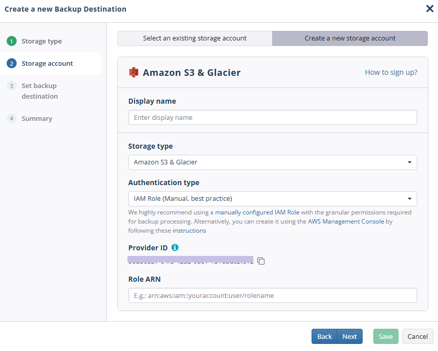
Task: Go to the Storage type step
Action: point(41,41)
